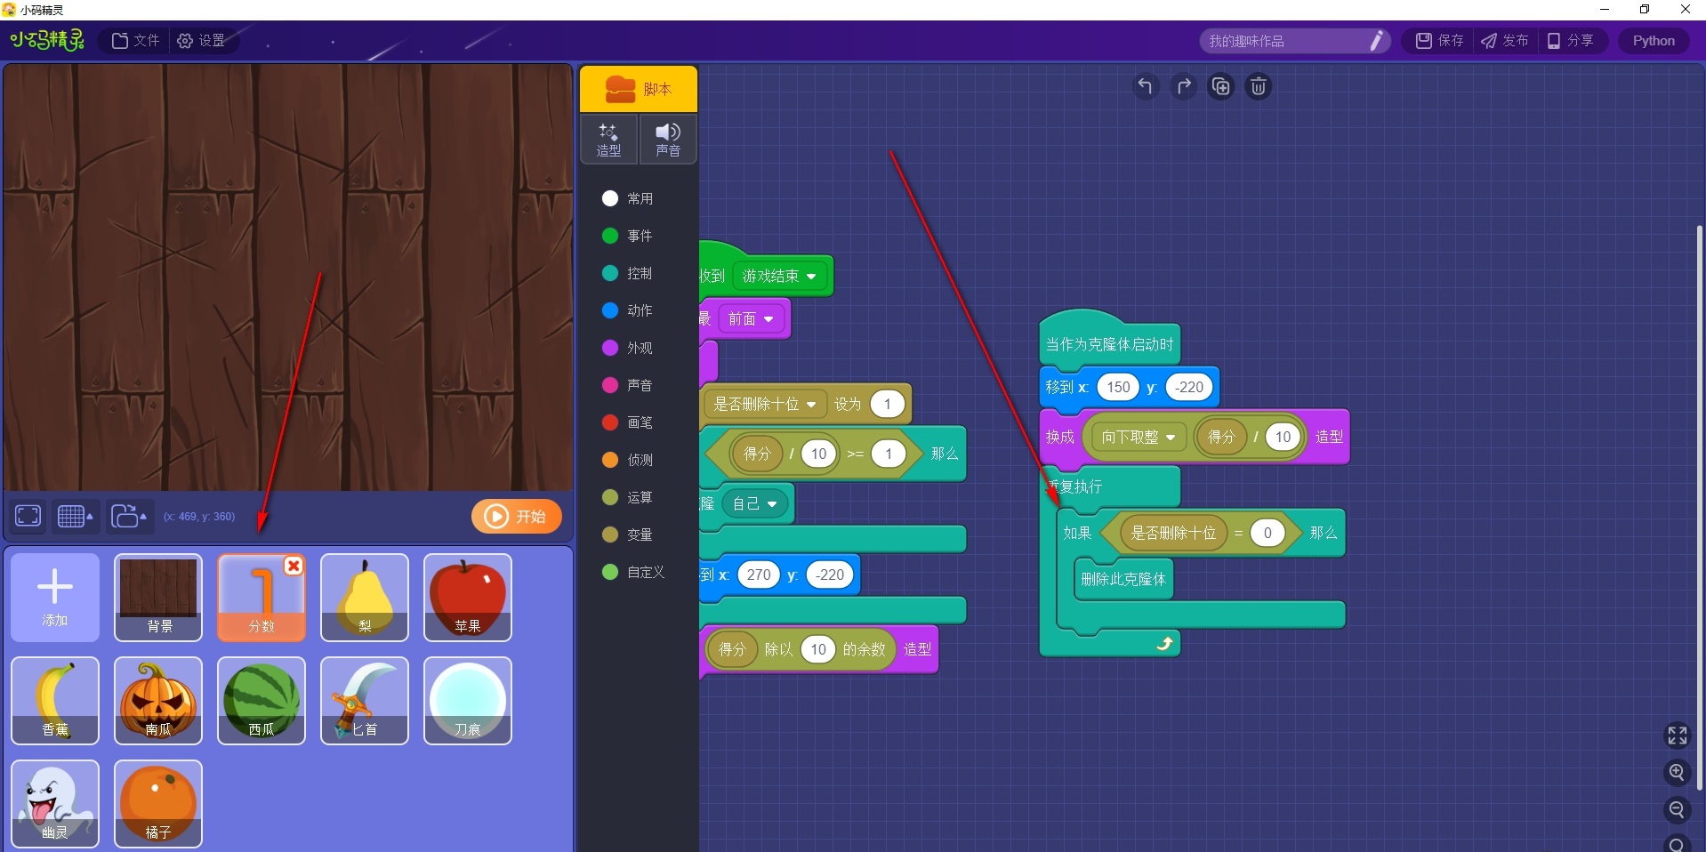Open the stage grid options icon

point(76,516)
